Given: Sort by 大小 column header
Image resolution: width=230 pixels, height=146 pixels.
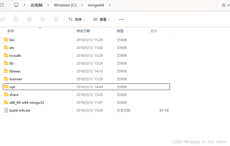Looking at the screenshot, I should pos(154,31).
